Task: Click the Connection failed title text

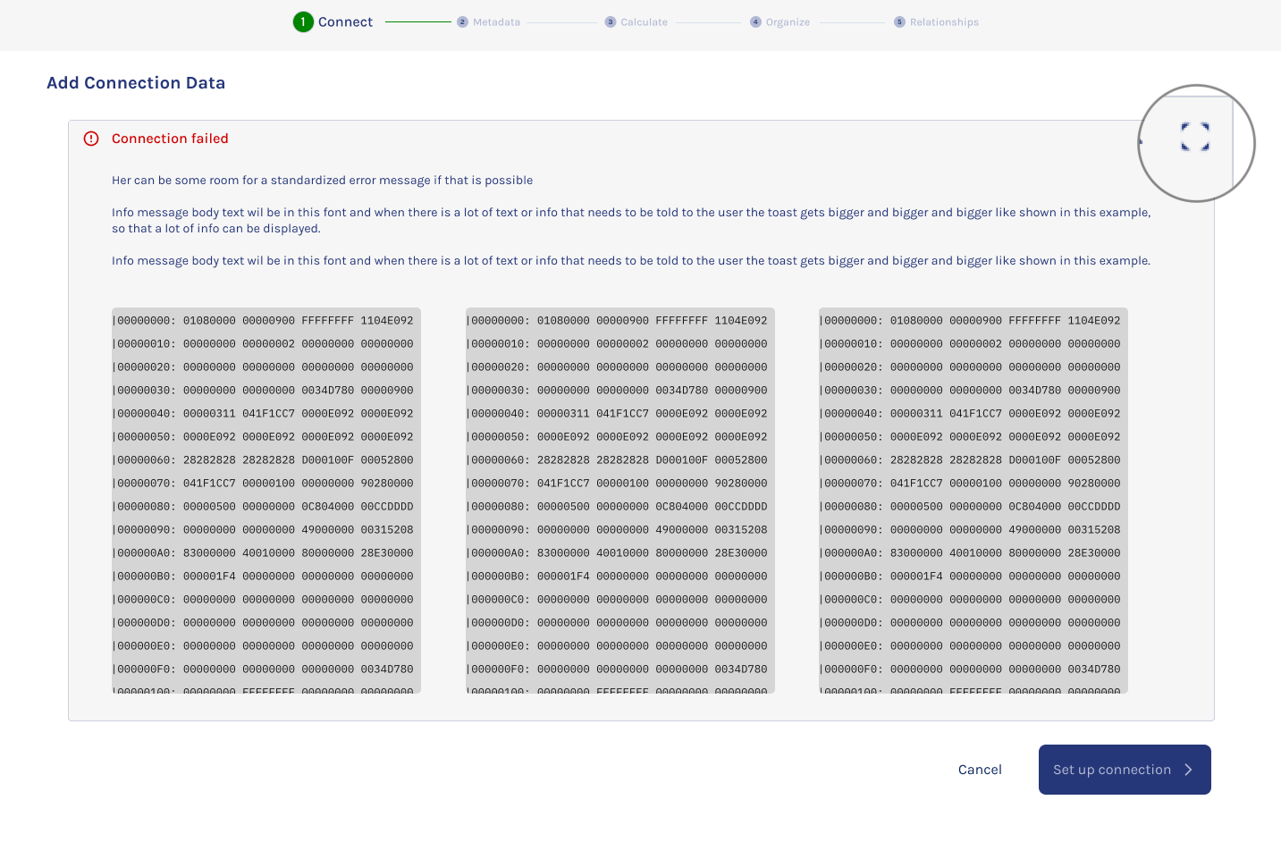Action: [x=170, y=139]
